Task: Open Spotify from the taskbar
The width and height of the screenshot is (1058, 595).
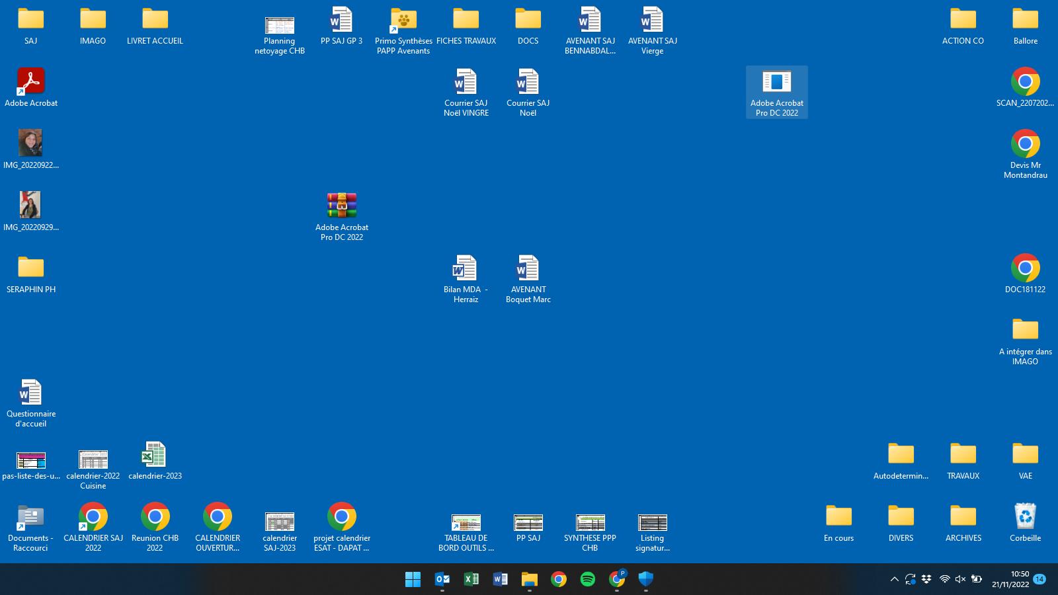Action: coord(587,579)
